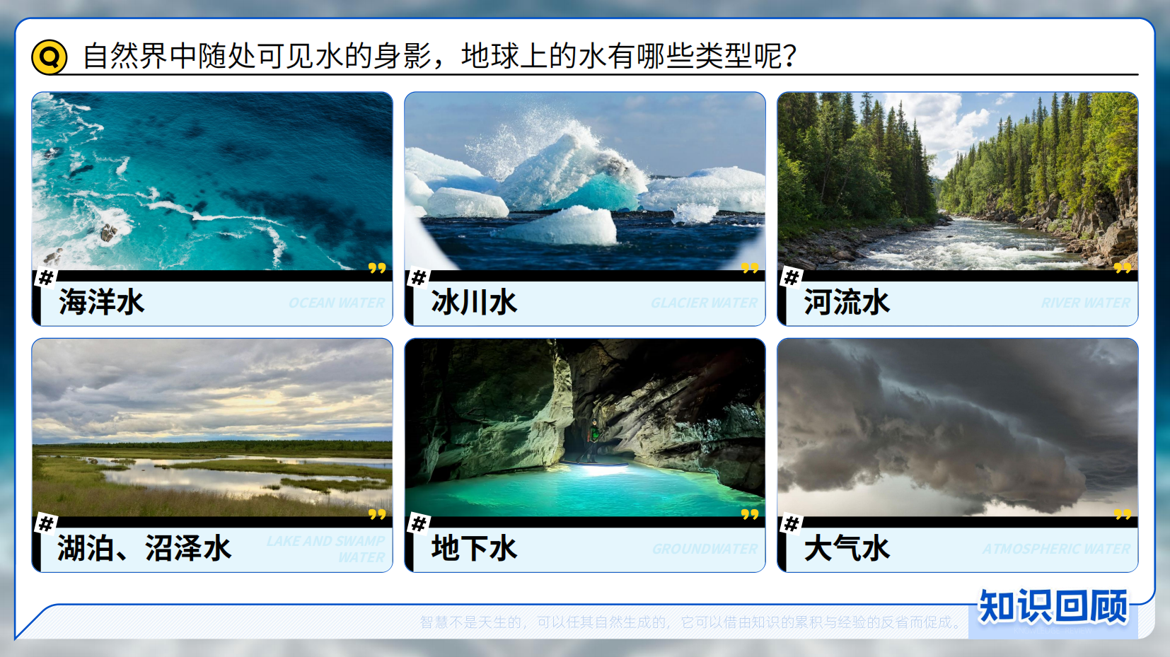
Task: Click the faint GROUNDWATER label
Action: pyautogui.click(x=705, y=549)
